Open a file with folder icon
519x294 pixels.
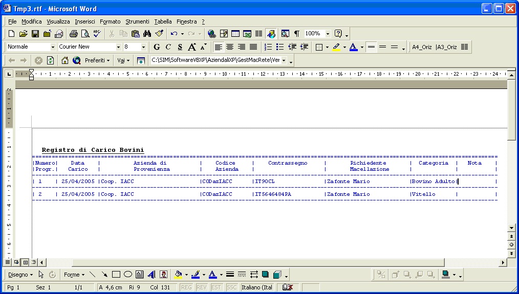click(23, 33)
